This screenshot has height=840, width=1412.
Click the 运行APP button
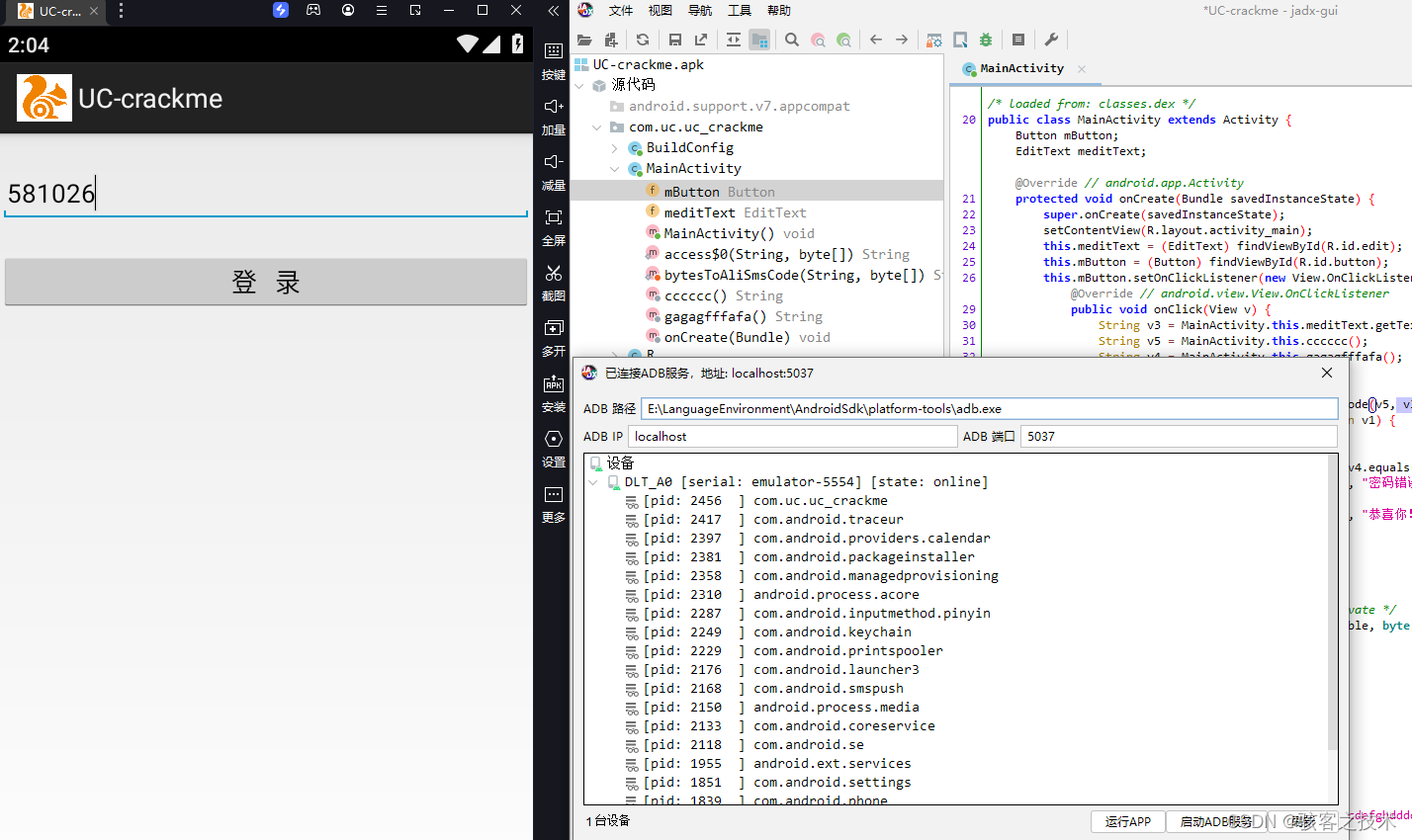1128,822
